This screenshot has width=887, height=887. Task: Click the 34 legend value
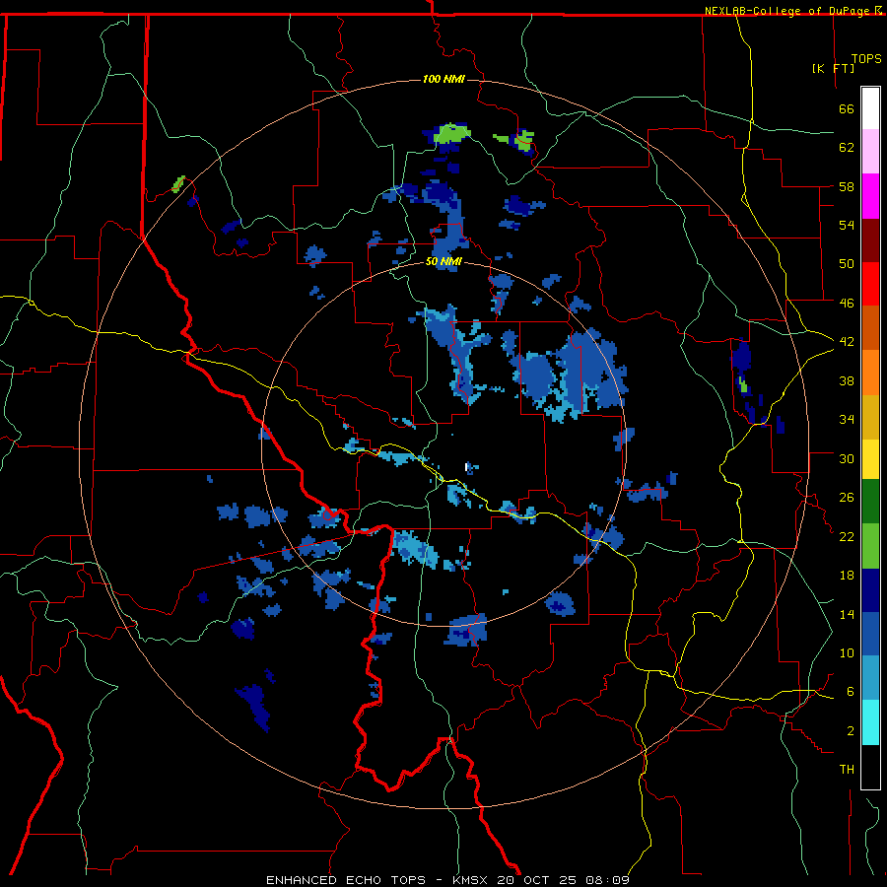(x=847, y=420)
